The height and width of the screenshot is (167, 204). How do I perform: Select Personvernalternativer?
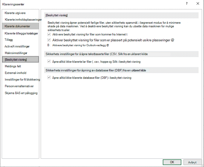[x=20, y=86]
